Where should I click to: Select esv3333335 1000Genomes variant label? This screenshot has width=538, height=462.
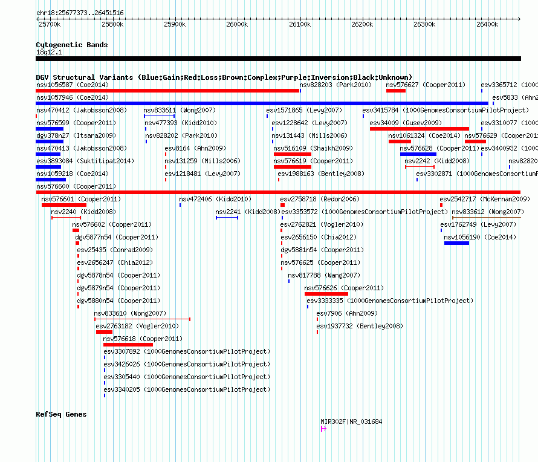[390, 301]
